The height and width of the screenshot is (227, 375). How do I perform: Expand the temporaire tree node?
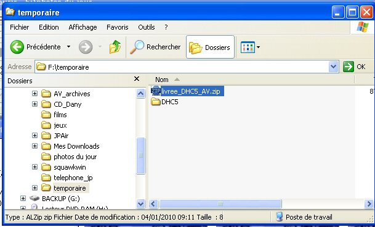tap(34, 188)
